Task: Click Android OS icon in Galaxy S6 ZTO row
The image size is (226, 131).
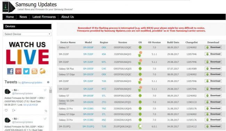Action: (140, 102)
